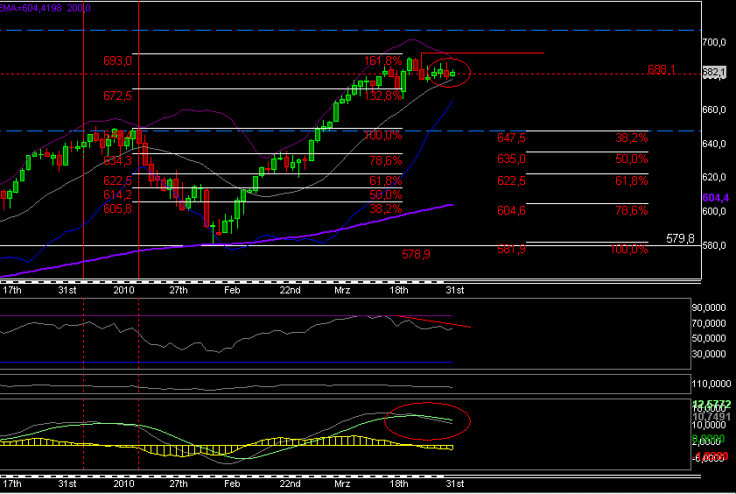Select Mrz on the price chart date axis
The image size is (736, 494).
(x=342, y=290)
